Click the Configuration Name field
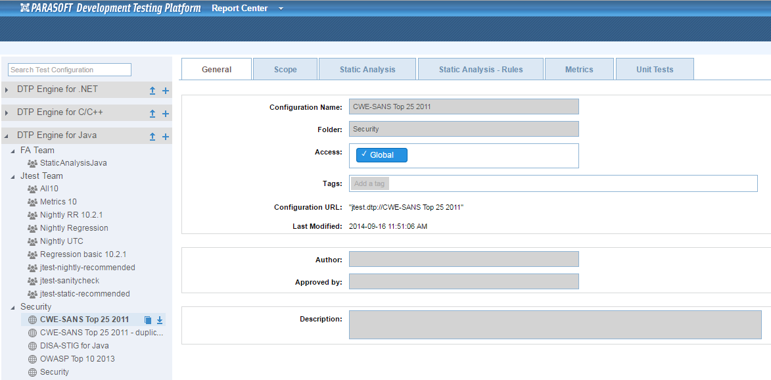 pos(463,107)
